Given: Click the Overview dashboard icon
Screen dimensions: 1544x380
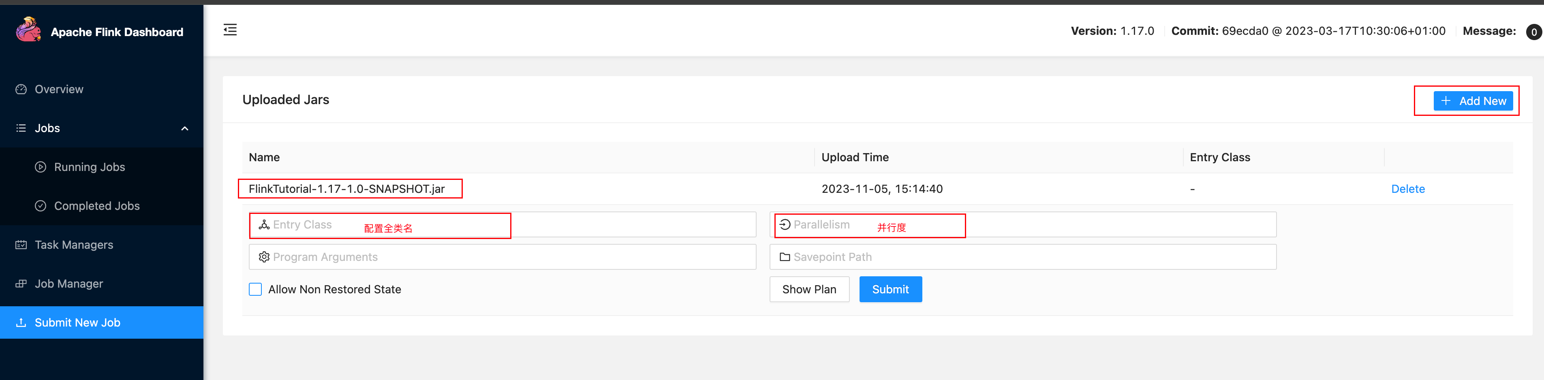Looking at the screenshot, I should (21, 89).
